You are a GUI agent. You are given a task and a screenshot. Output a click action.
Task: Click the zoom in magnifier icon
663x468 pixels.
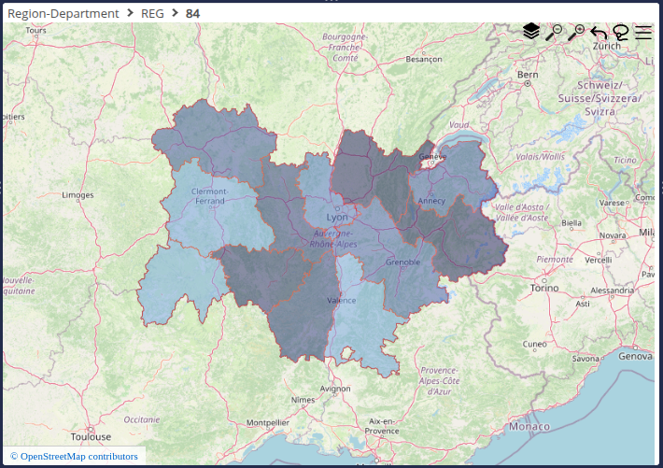[x=576, y=33]
